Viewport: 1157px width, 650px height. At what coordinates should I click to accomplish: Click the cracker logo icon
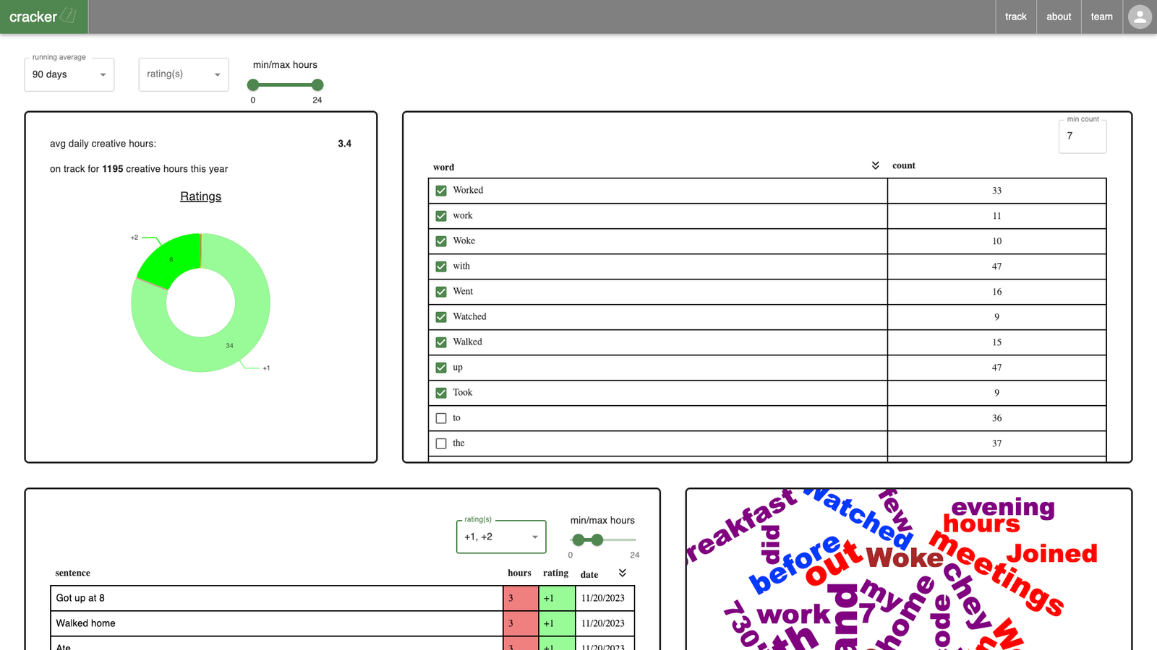click(69, 15)
